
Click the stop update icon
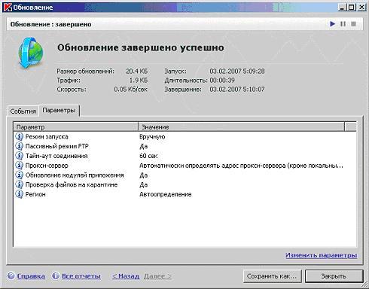click(353, 24)
